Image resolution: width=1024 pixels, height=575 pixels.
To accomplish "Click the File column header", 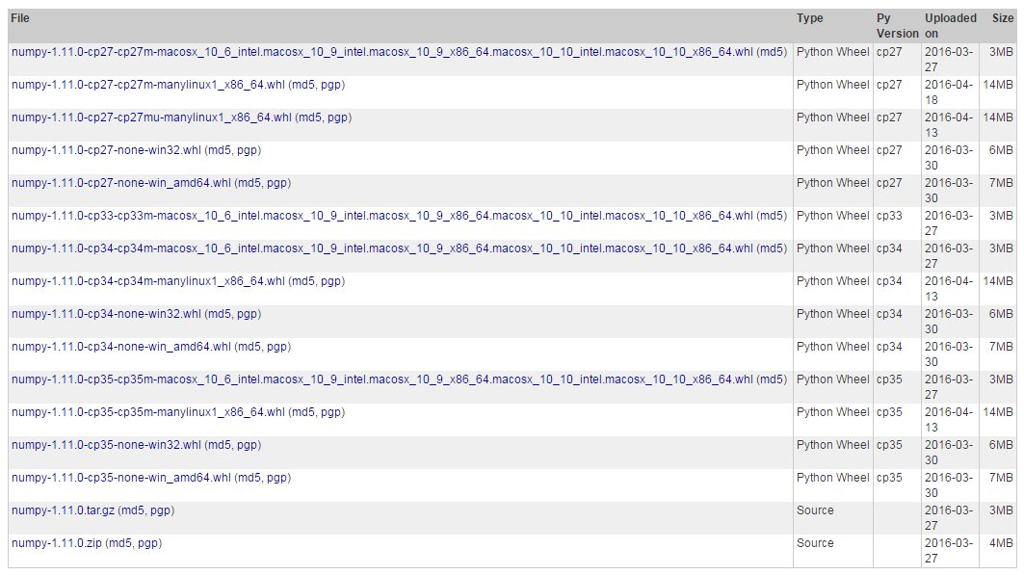I will tap(20, 17).
